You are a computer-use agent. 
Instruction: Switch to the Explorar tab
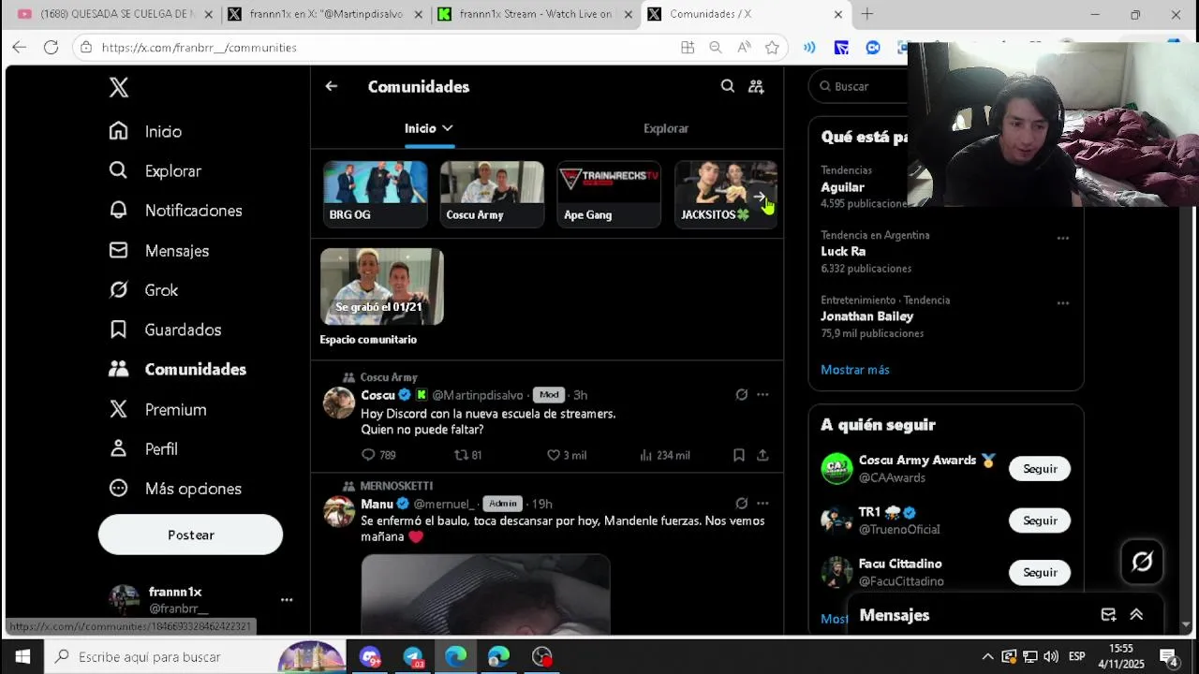(x=666, y=128)
